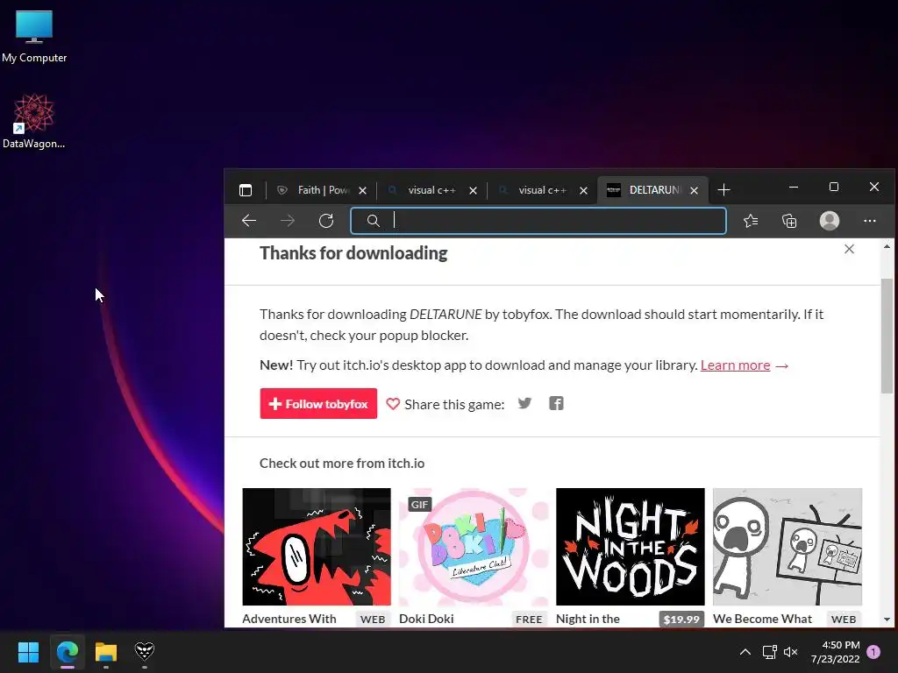Click the Night in the title link
898x673 pixels.
click(x=588, y=619)
